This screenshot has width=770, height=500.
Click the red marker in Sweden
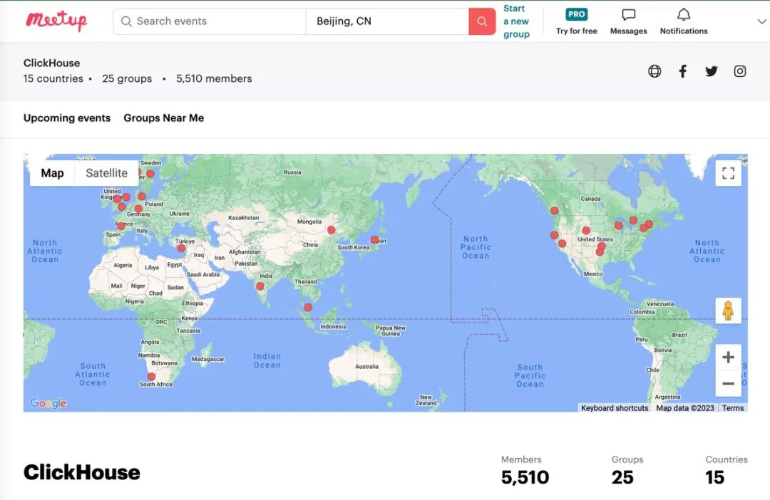coord(150,173)
